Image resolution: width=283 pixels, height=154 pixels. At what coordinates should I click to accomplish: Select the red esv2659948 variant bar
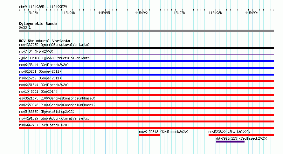[x=146, y=108]
